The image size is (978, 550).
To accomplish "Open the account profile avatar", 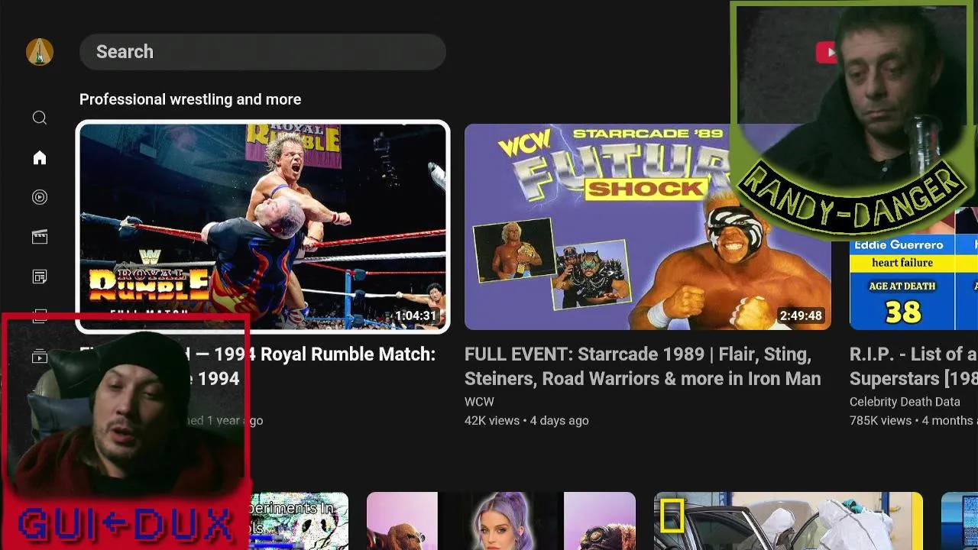I will (x=40, y=52).
